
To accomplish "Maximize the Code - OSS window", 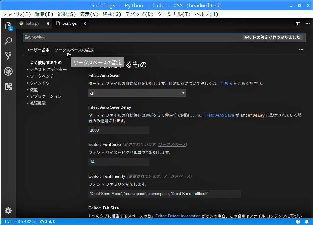I will point(300,5).
